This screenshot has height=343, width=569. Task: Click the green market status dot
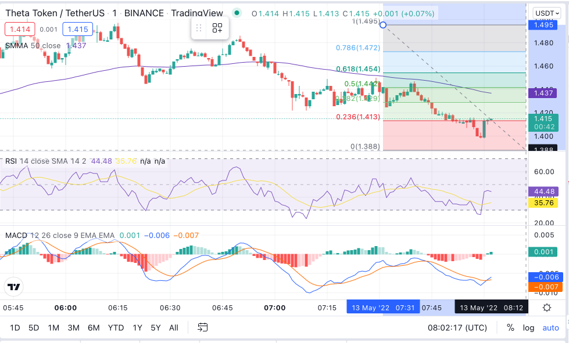coord(237,13)
